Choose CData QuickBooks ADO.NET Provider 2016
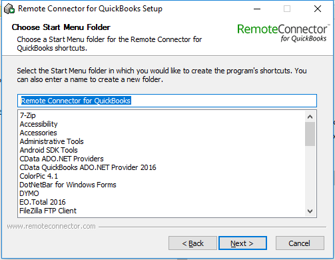Screen dimensions: 335x260 tap(88, 167)
